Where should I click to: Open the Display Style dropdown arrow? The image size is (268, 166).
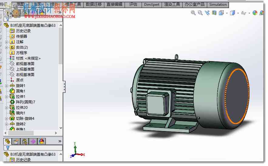click(x=238, y=13)
